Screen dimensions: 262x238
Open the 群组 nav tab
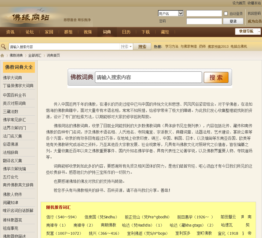(68, 32)
